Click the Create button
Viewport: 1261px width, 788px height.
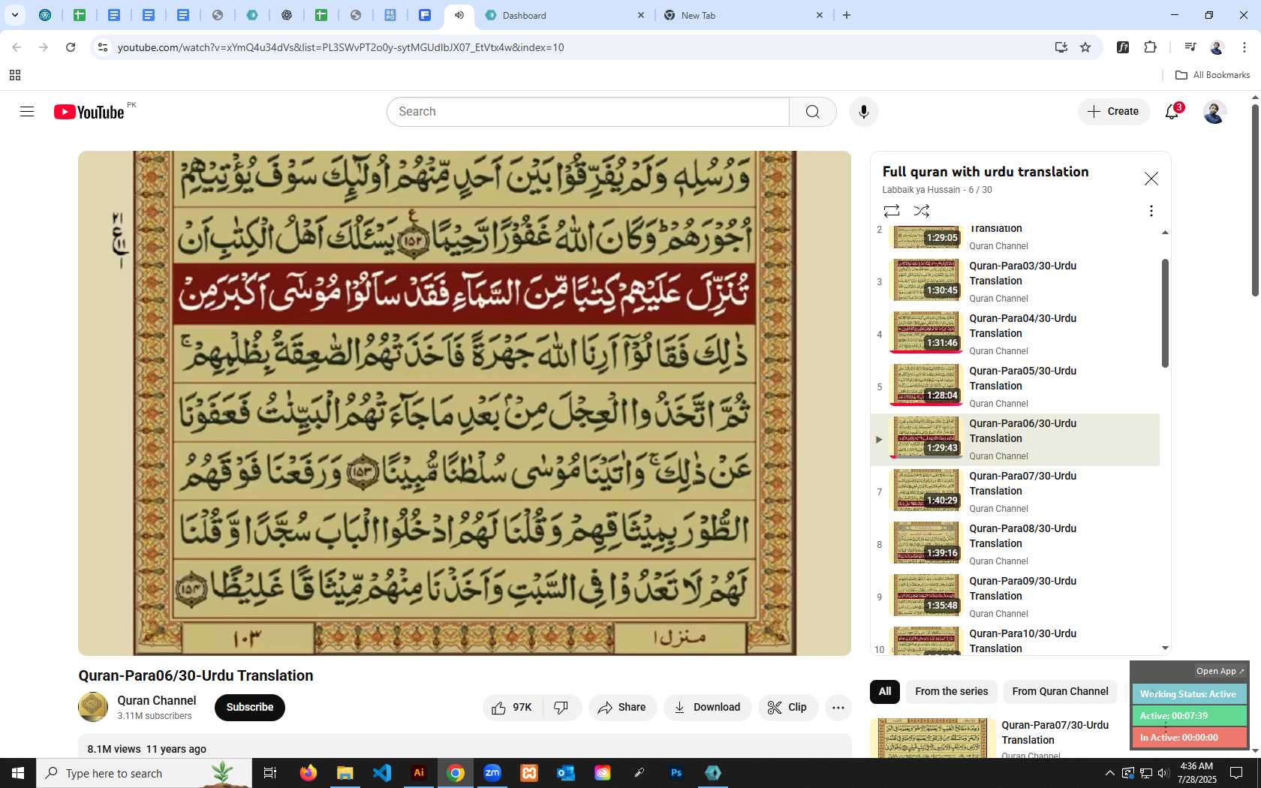click(1114, 112)
